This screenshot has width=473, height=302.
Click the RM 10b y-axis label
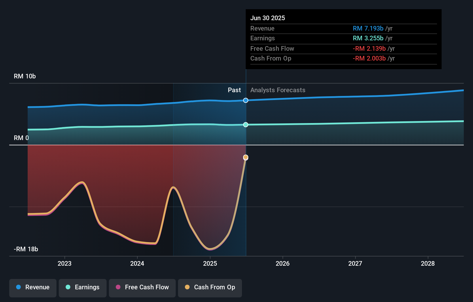(x=25, y=76)
